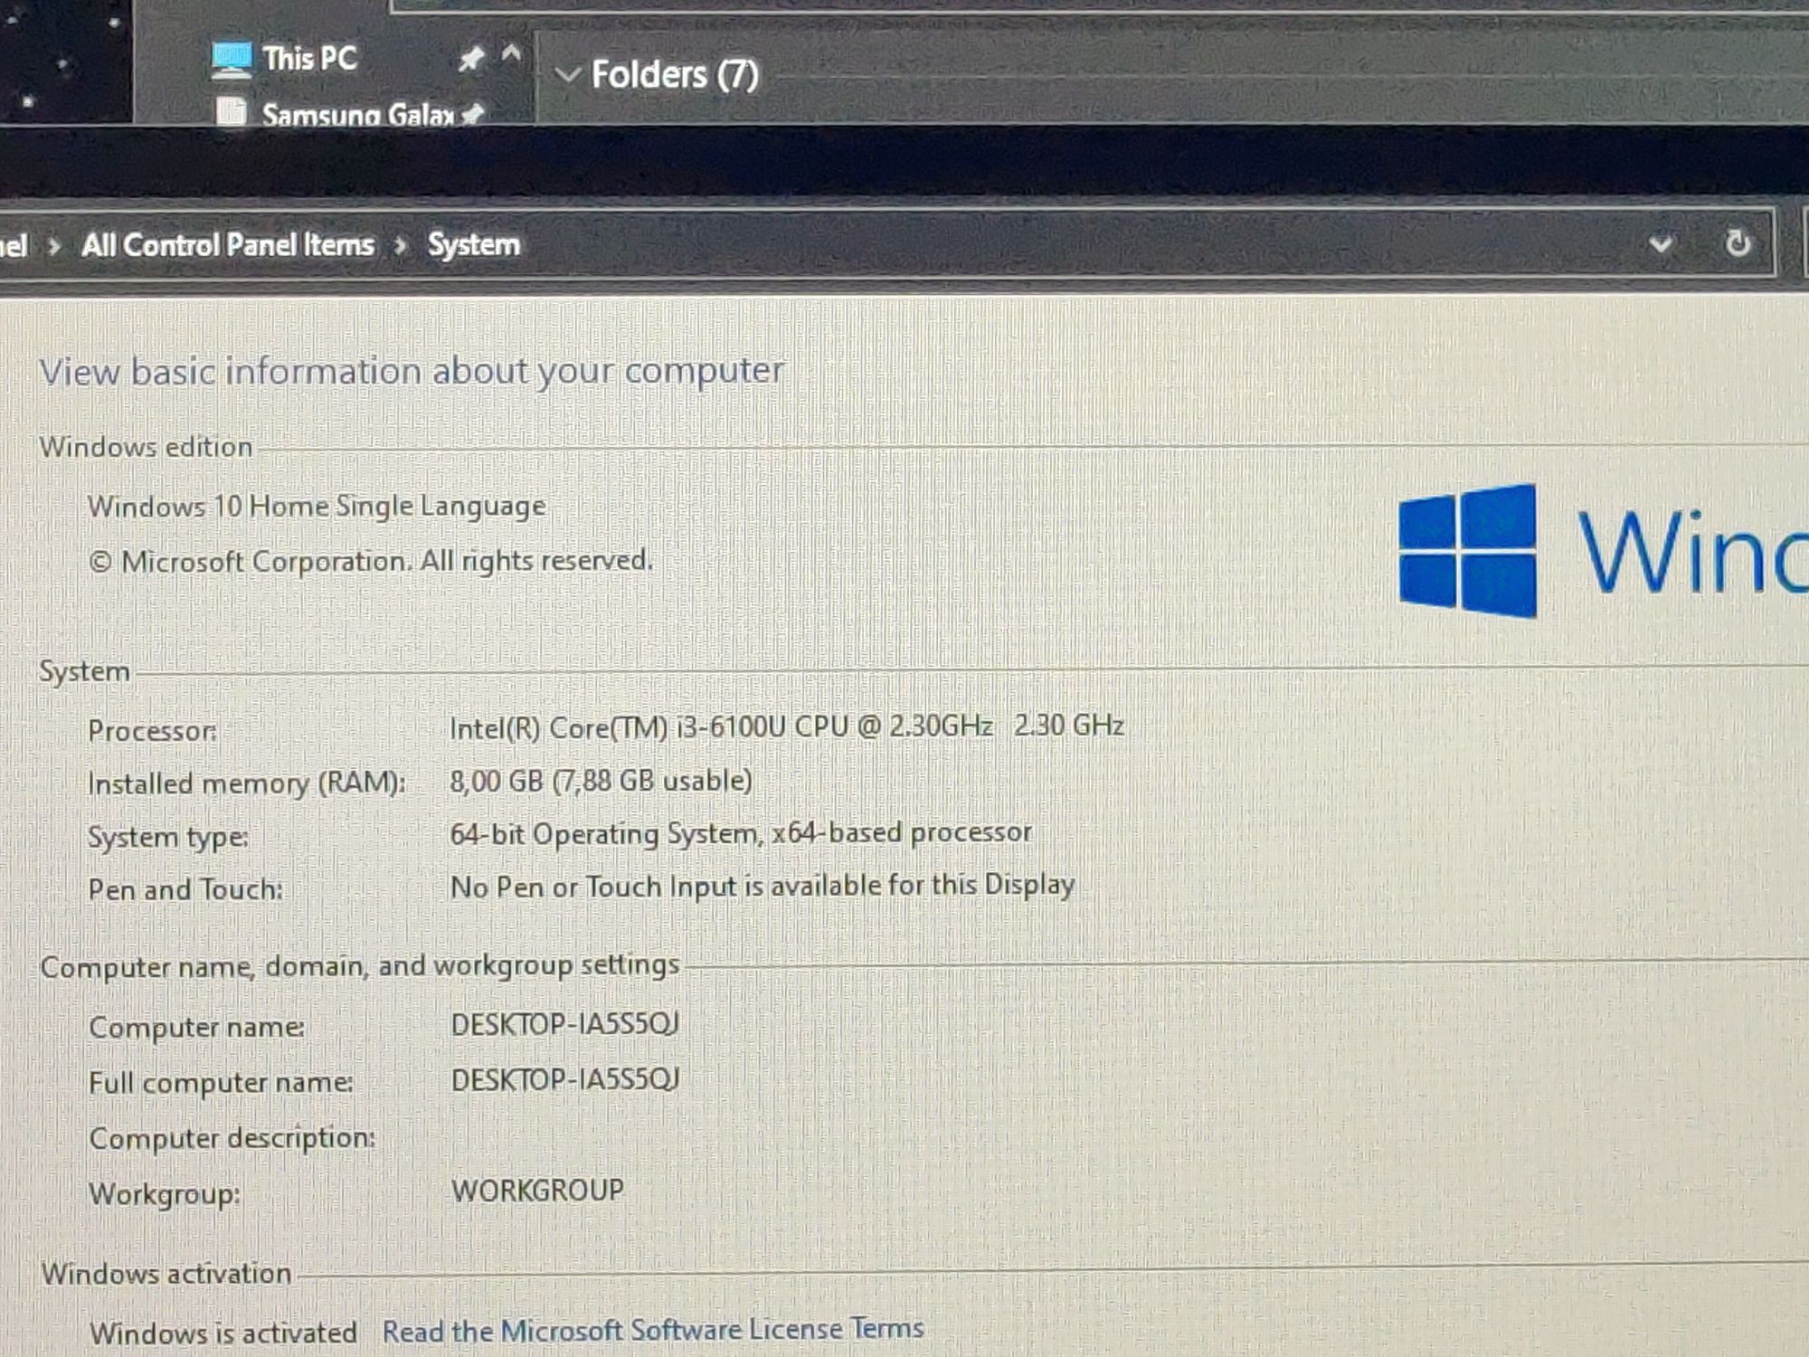Click computer name value DESKTOP-IA5S5QJ
1809x1357 pixels.
click(565, 1024)
